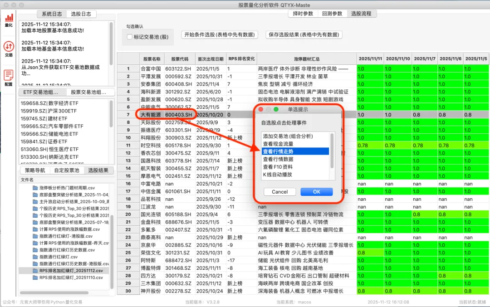Select 159566.SZ|储能电池ETF in list
Screen dimensions: 490x307
[64, 134]
